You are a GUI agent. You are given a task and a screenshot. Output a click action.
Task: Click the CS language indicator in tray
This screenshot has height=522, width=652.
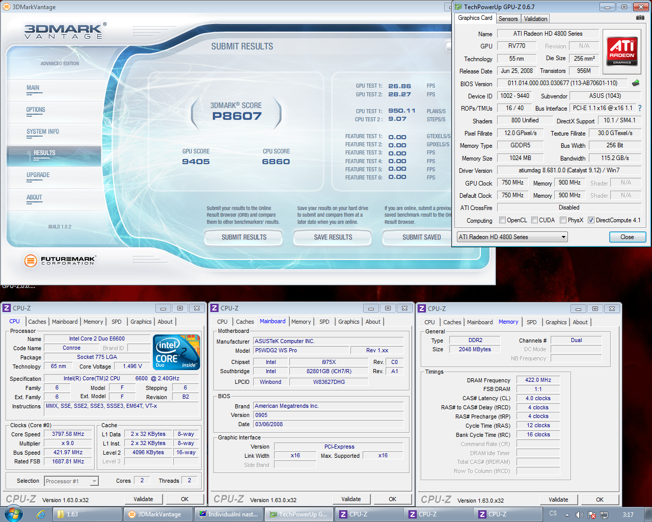coord(553,513)
